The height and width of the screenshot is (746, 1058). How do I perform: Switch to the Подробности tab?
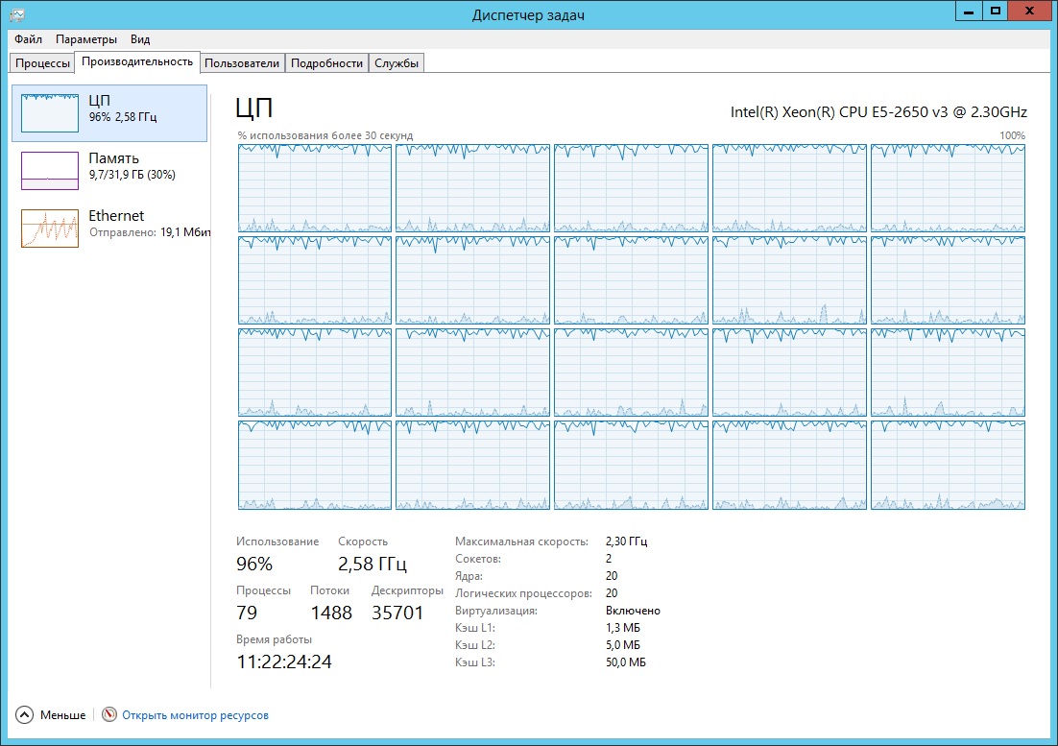(326, 63)
